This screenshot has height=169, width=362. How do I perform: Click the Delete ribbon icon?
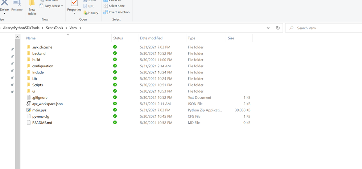[x=4, y=3]
